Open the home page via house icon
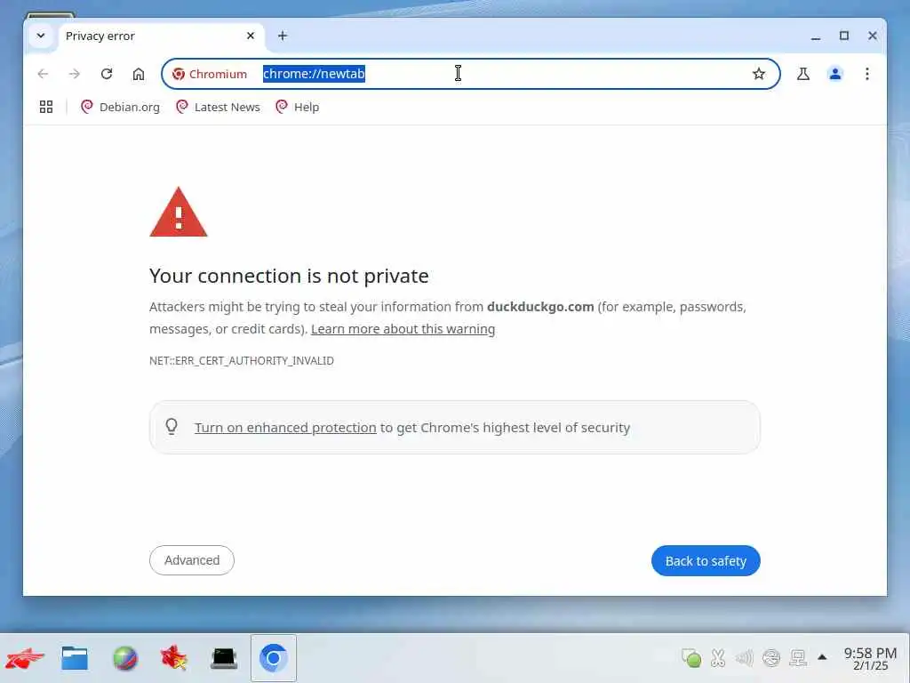Image resolution: width=910 pixels, height=683 pixels. tap(138, 74)
